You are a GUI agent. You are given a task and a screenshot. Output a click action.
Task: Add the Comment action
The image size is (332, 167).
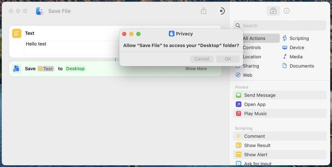[x=280, y=136]
